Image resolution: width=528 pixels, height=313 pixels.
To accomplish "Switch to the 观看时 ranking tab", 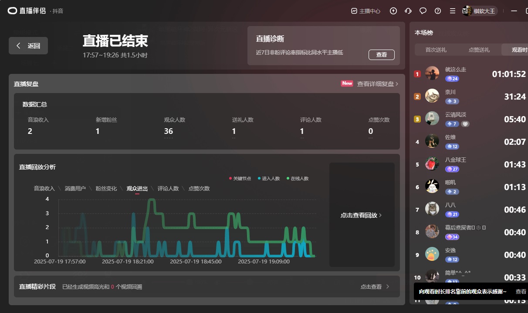I will [514, 50].
